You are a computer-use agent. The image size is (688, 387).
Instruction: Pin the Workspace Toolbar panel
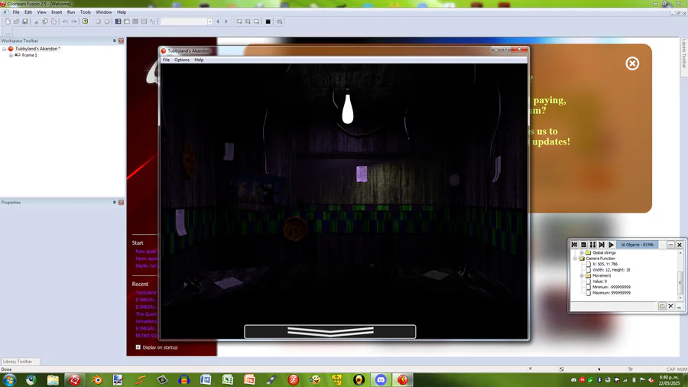114,41
